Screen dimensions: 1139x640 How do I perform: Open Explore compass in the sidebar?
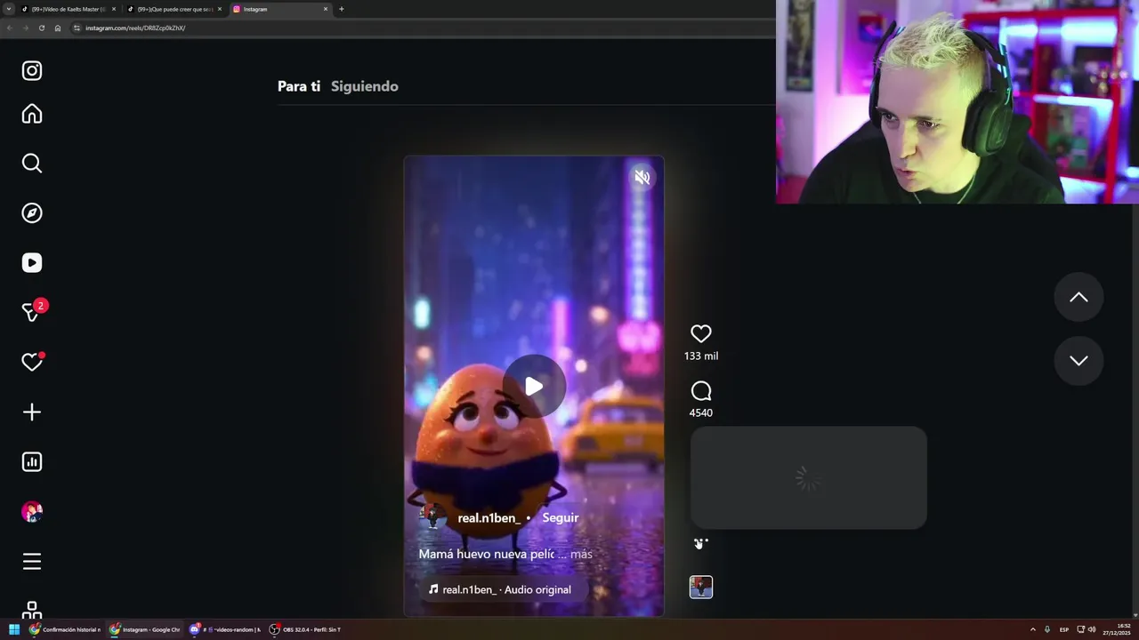click(x=32, y=212)
